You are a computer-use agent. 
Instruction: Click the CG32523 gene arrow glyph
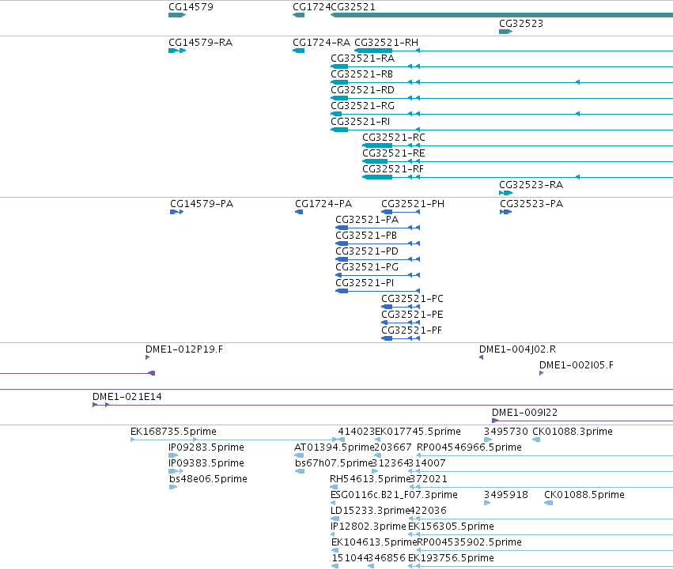pos(506,32)
